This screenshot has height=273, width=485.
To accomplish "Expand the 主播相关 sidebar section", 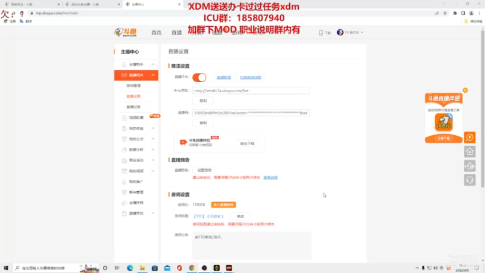I will pos(136,64).
